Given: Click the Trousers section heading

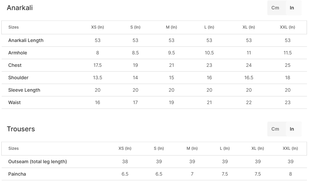Looking at the screenshot, I should pyautogui.click(x=21, y=129).
